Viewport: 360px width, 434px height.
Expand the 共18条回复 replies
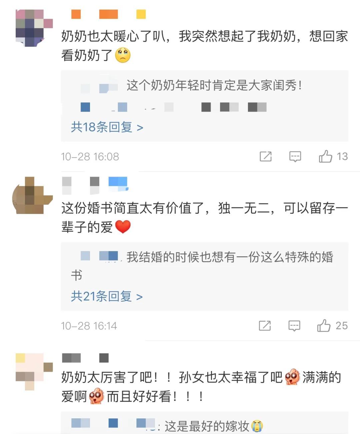(x=107, y=127)
